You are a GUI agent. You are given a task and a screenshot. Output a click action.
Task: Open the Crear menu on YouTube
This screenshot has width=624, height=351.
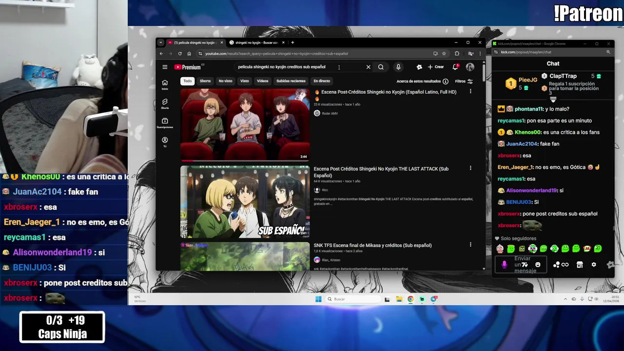click(436, 67)
